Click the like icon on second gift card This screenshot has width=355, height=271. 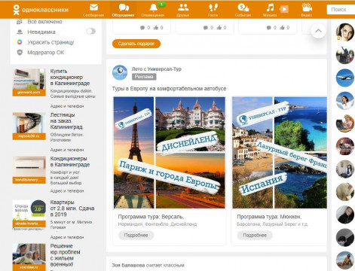(219, 27)
